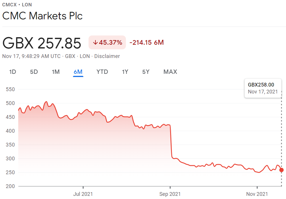Click the GBX258.00 price tooltip
Screen dimensions: 286x199
[x=263, y=88]
